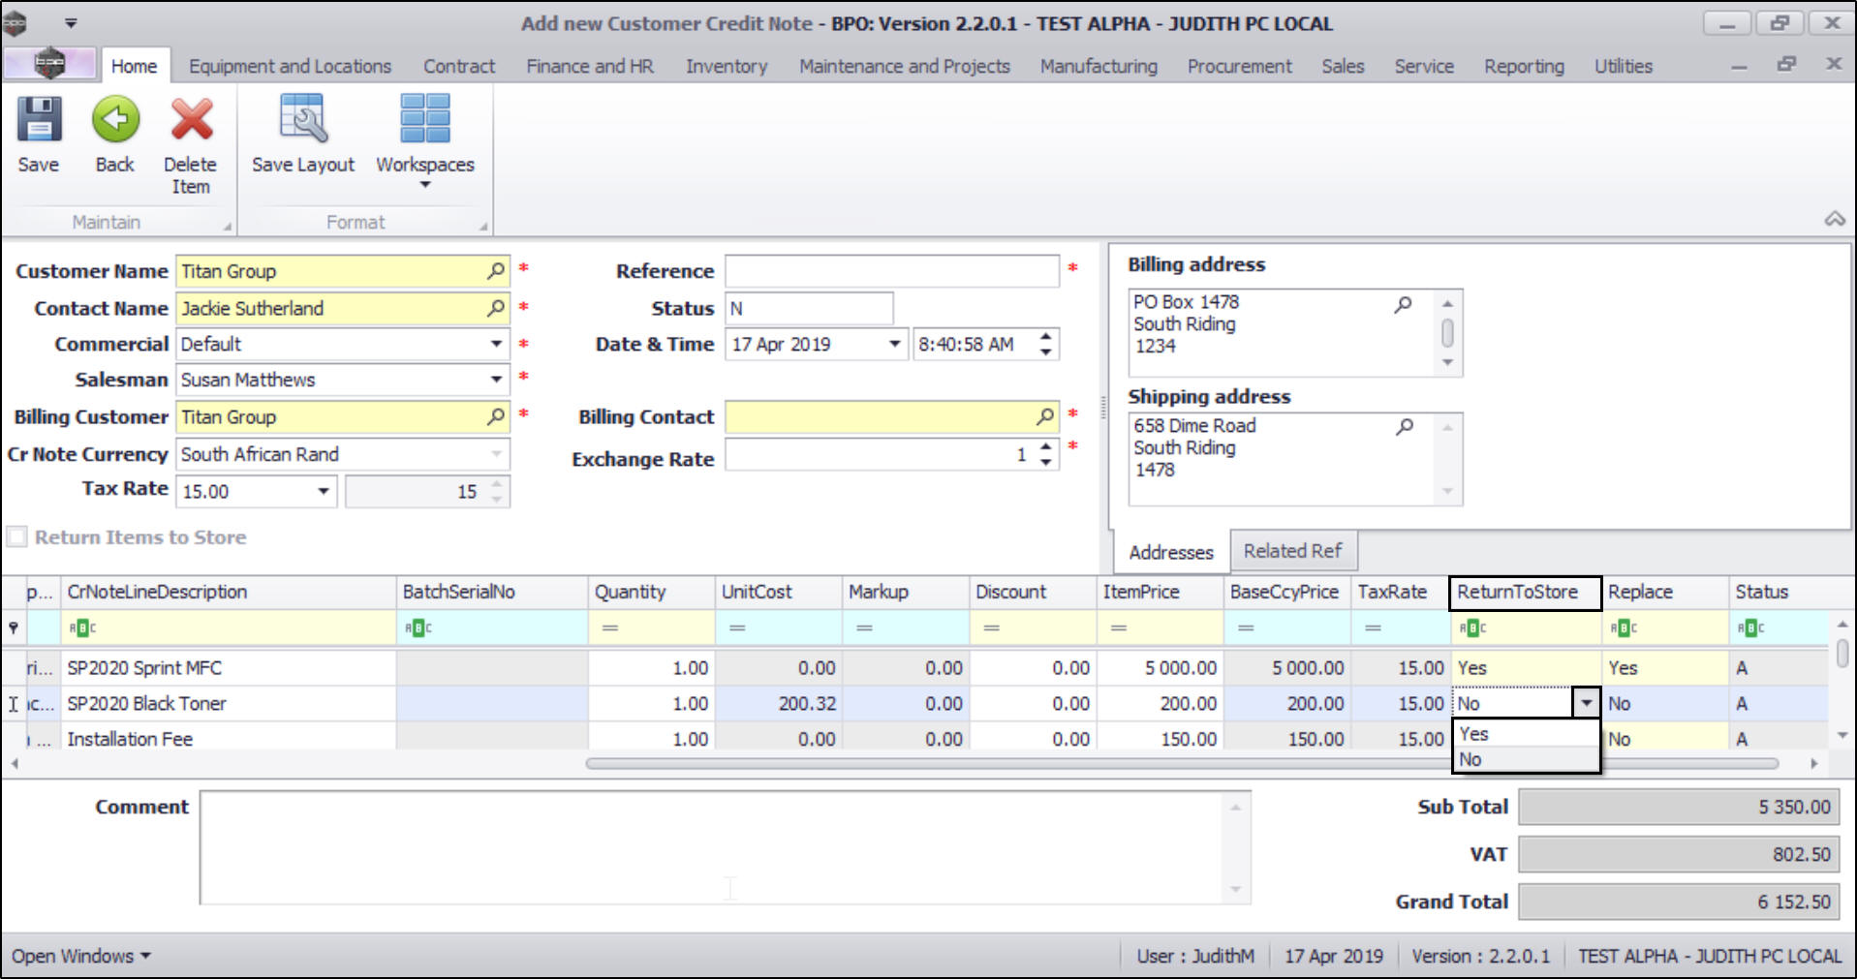
Task: Click the green Back arrow icon
Action: [115, 120]
